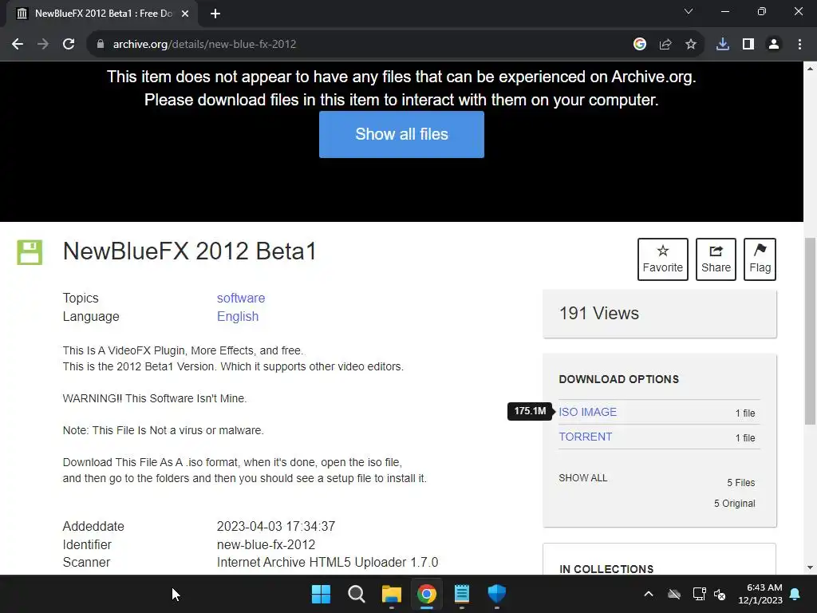
Task: Open Windows taskbar search
Action: click(357, 594)
